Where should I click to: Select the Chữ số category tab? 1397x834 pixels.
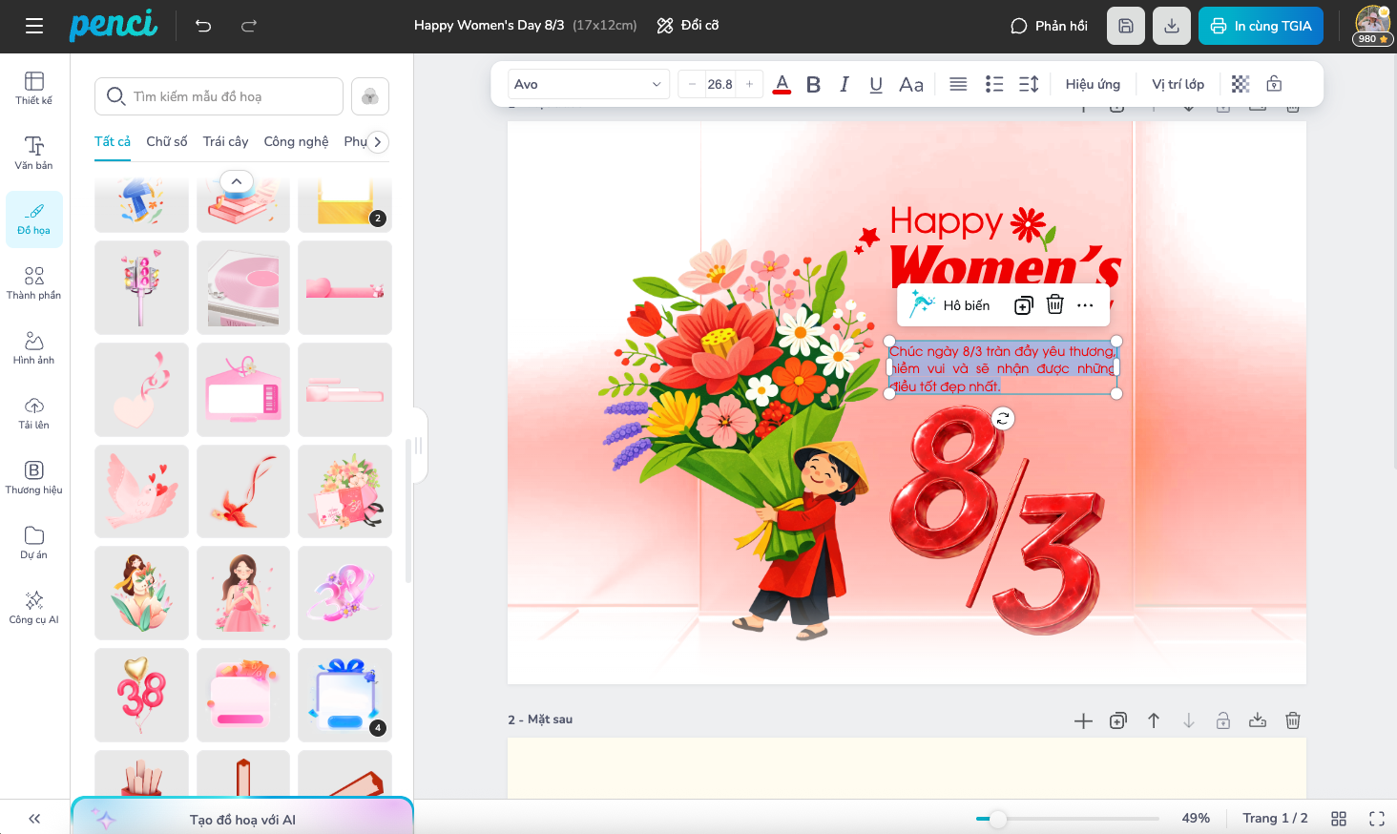point(167,141)
